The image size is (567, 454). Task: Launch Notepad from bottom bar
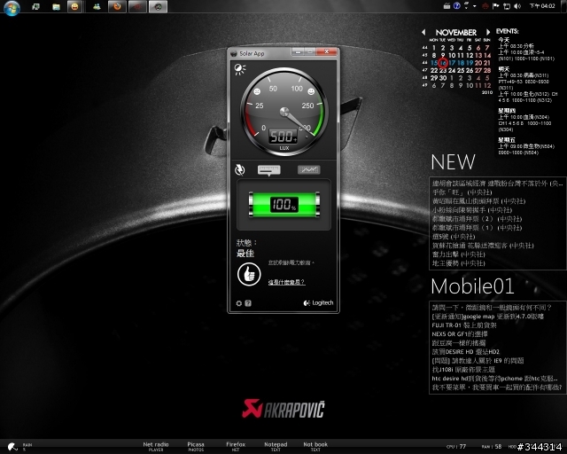tap(276, 446)
